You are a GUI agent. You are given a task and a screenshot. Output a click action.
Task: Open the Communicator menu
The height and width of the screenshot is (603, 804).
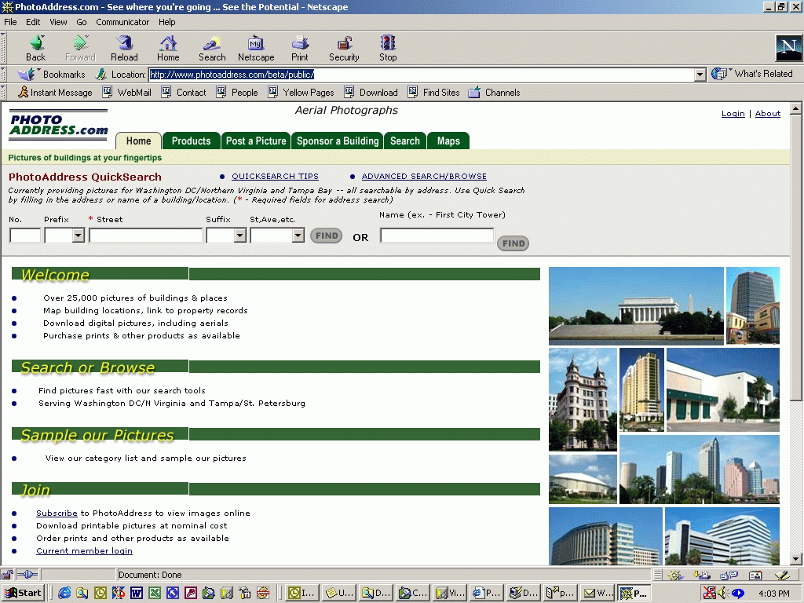[x=122, y=22]
